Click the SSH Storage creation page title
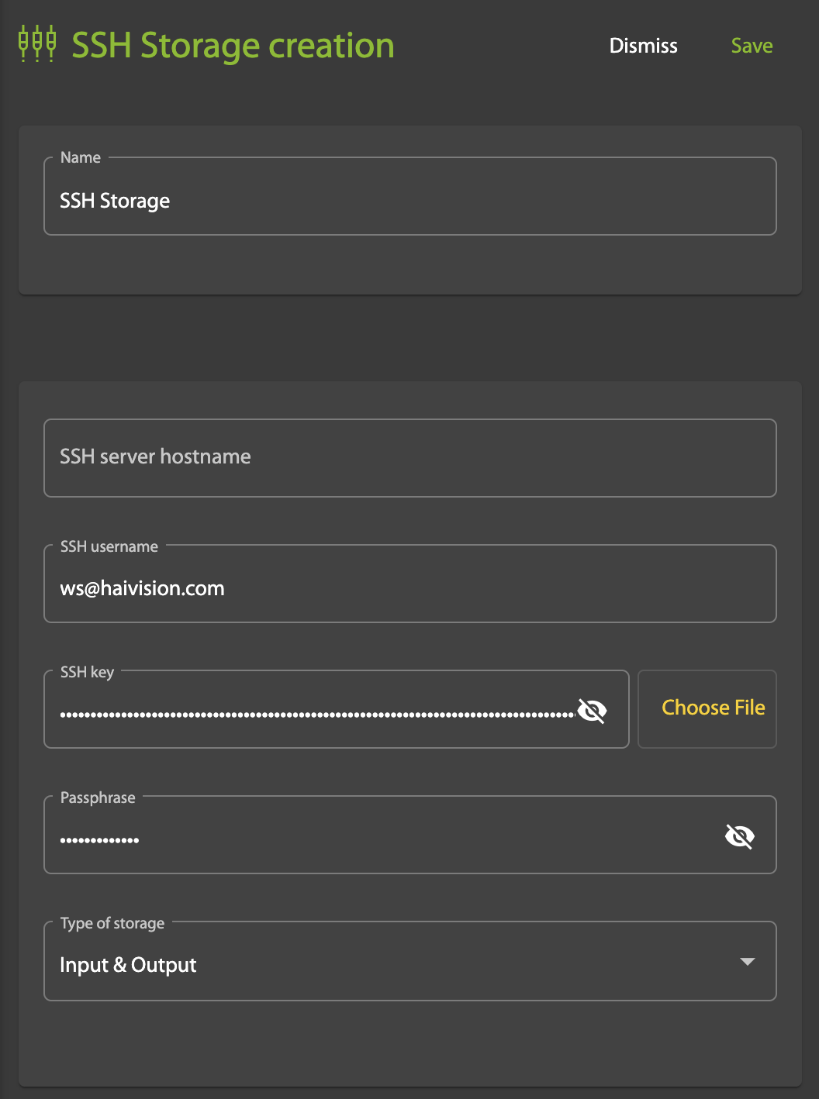 click(233, 46)
